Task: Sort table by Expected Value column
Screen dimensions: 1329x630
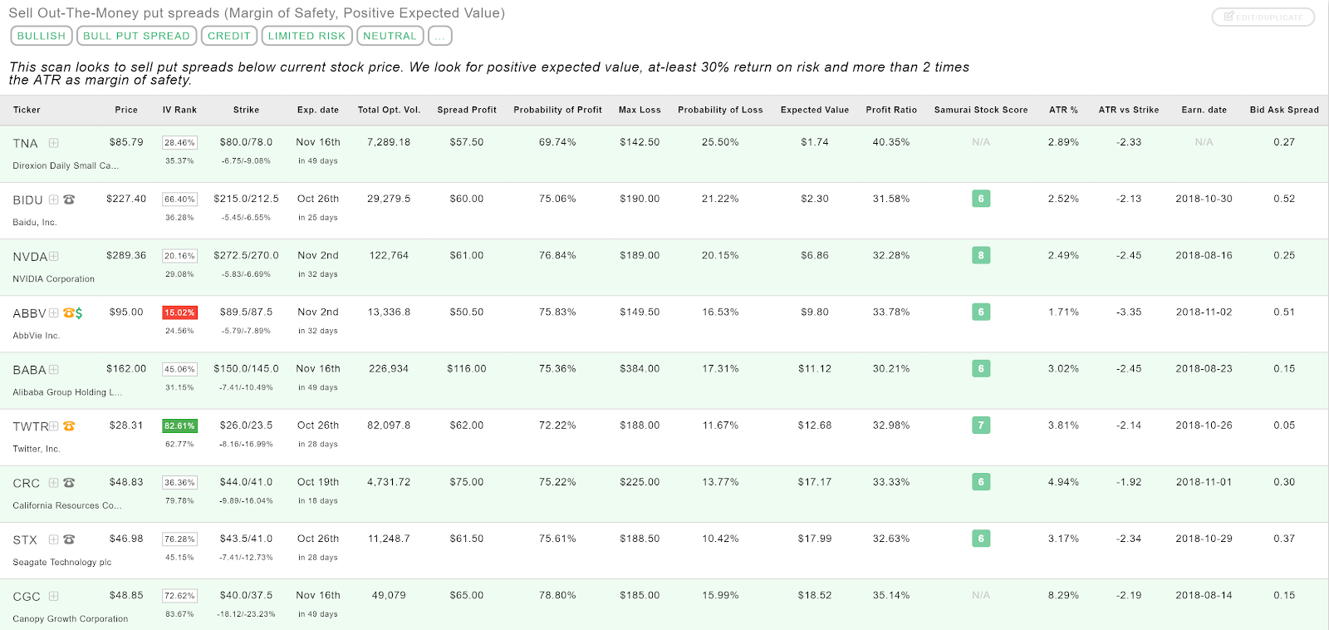Action: 815,110
